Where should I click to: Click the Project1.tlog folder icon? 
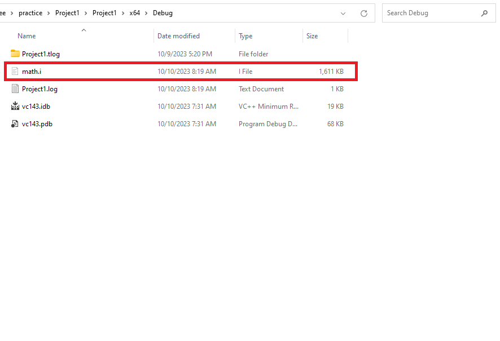coord(15,54)
